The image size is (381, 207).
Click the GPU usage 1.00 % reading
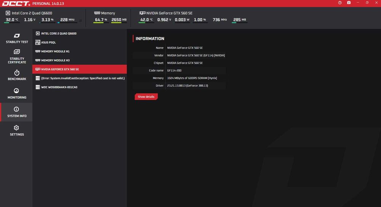tap(200, 20)
